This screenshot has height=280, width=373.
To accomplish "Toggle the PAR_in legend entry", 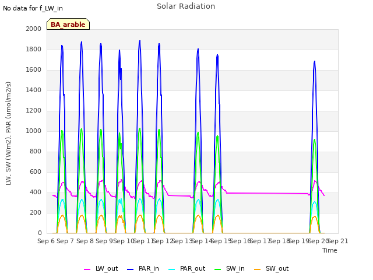I will (x=143, y=268).
